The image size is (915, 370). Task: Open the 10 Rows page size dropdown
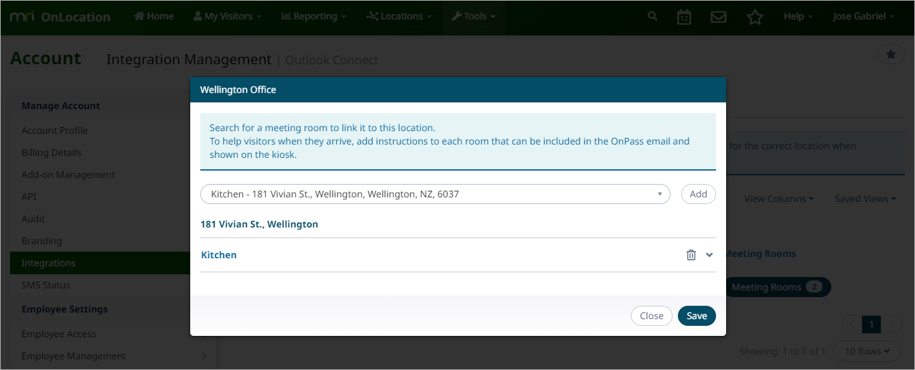coord(867,351)
